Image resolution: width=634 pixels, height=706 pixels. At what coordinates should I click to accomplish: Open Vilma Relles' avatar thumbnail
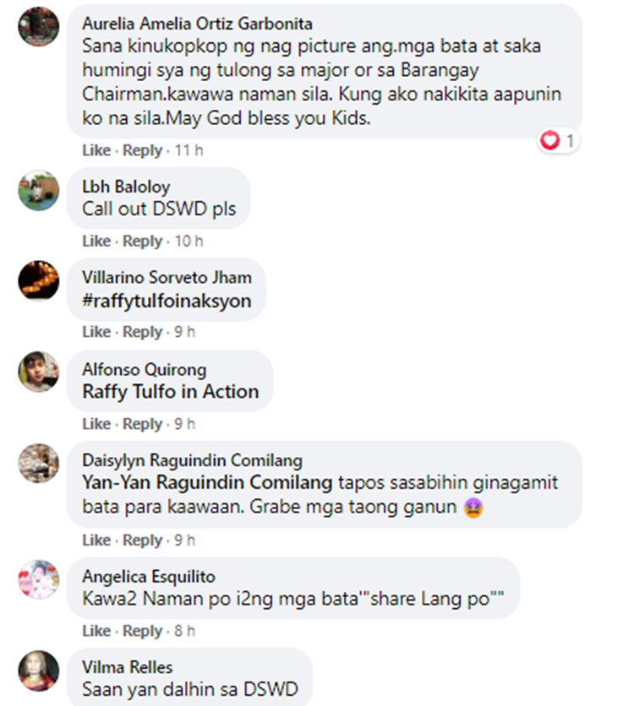point(39,671)
